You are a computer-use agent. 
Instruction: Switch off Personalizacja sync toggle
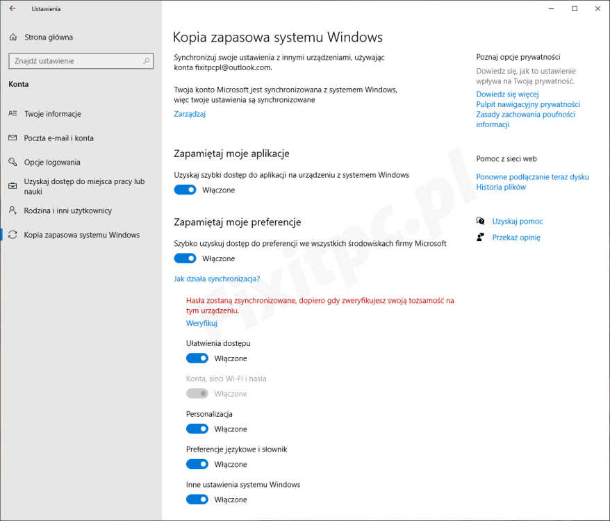197,429
